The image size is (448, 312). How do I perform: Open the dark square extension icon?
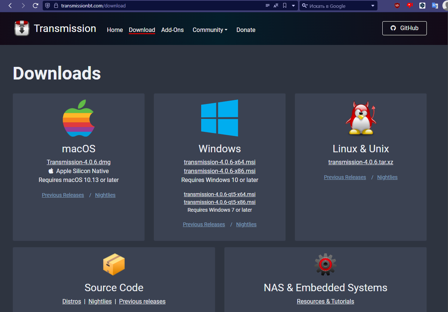(x=422, y=6)
